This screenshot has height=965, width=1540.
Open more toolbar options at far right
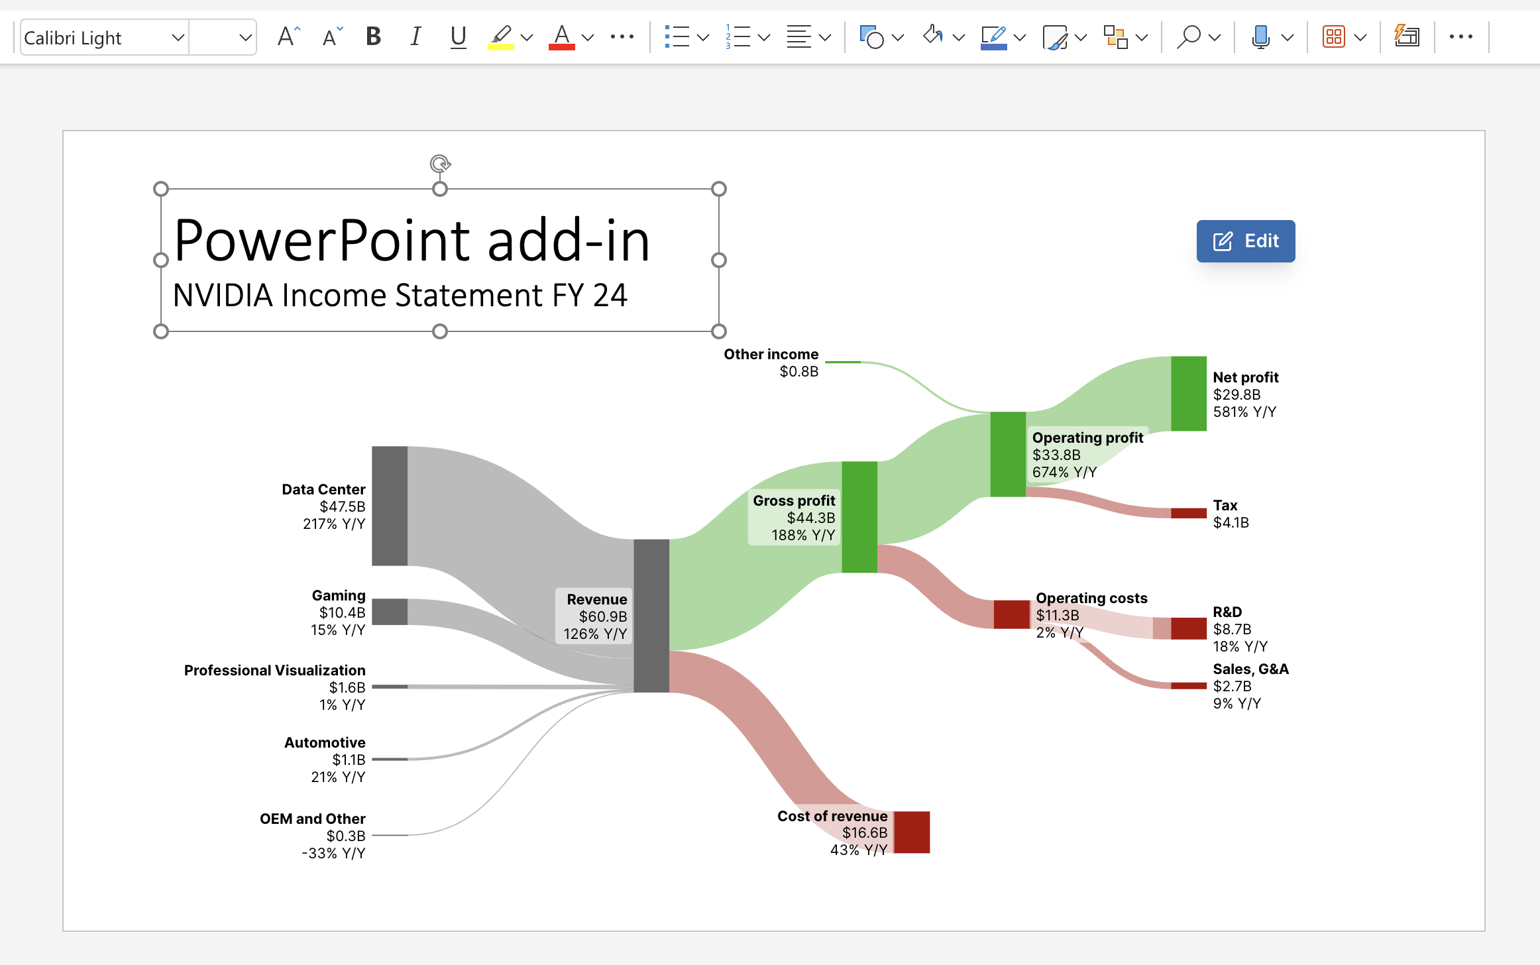pyautogui.click(x=1461, y=37)
